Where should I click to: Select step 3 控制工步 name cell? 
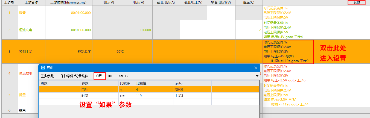(31, 51)
